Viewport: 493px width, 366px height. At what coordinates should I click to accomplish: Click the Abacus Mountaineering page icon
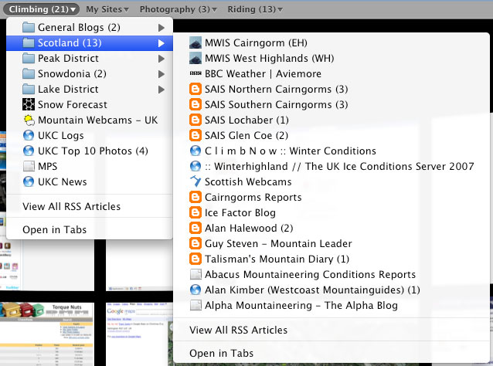click(x=195, y=274)
